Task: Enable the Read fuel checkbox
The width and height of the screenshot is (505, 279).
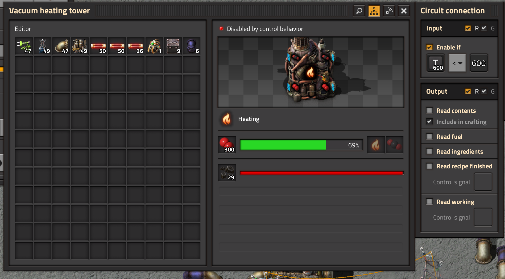Action: (429, 137)
